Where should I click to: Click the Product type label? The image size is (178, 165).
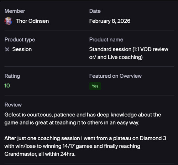[20, 40]
